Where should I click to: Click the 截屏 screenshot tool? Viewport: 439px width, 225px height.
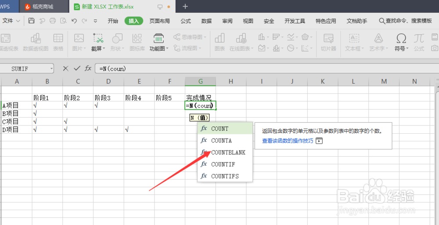98,42
